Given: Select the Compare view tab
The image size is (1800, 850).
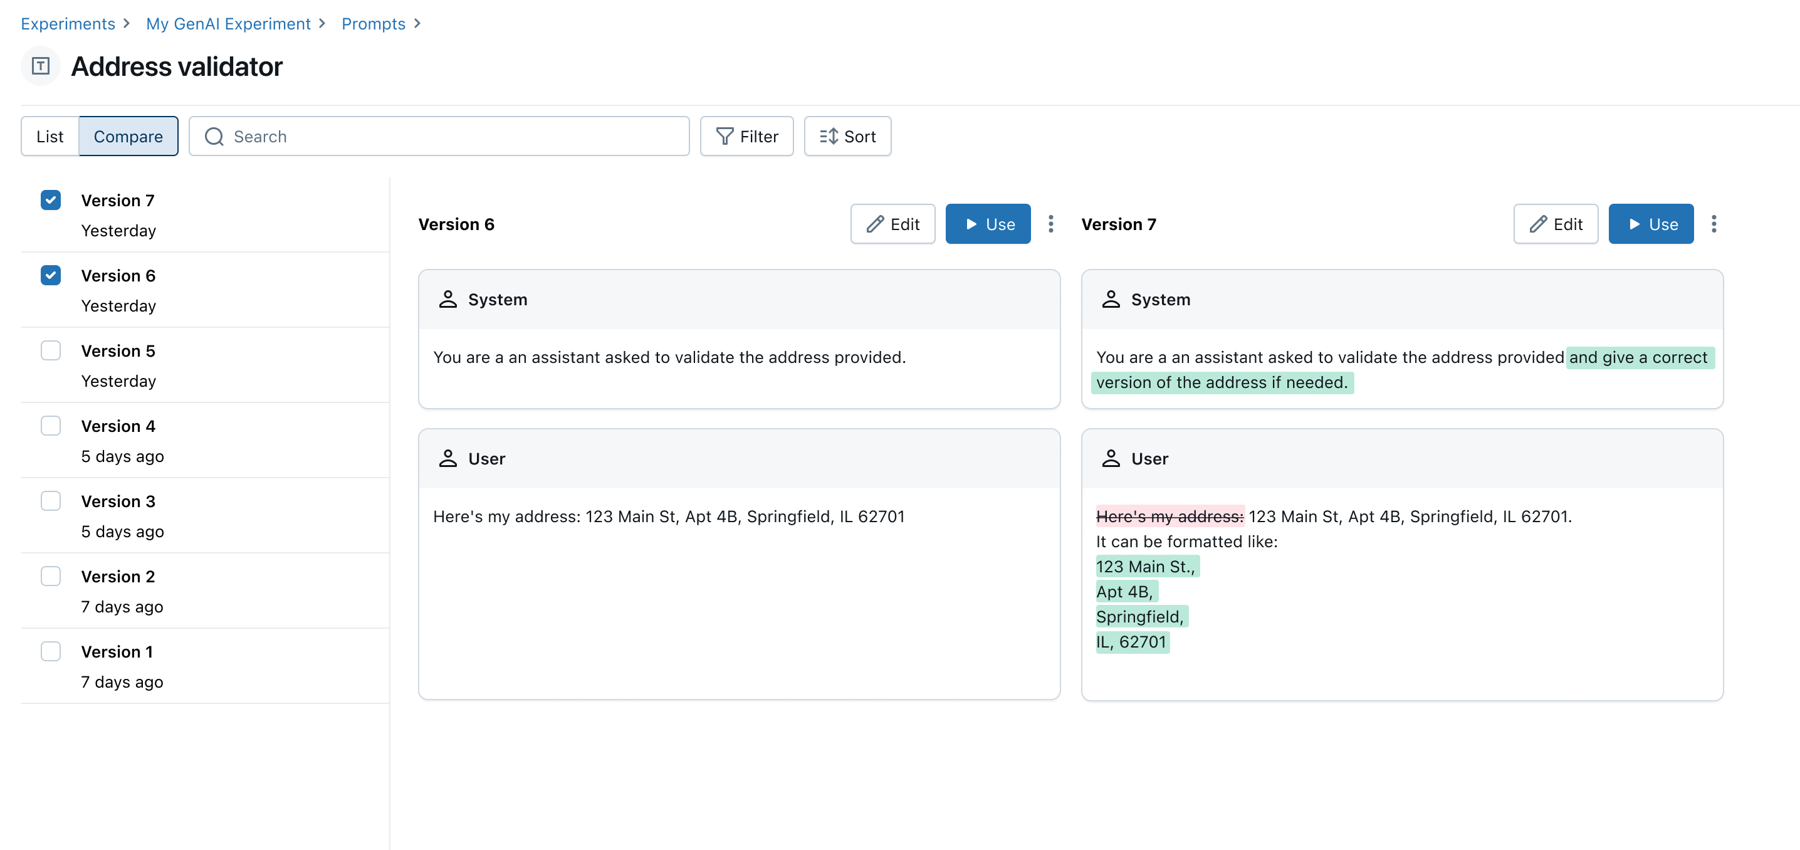Looking at the screenshot, I should pos(128,136).
